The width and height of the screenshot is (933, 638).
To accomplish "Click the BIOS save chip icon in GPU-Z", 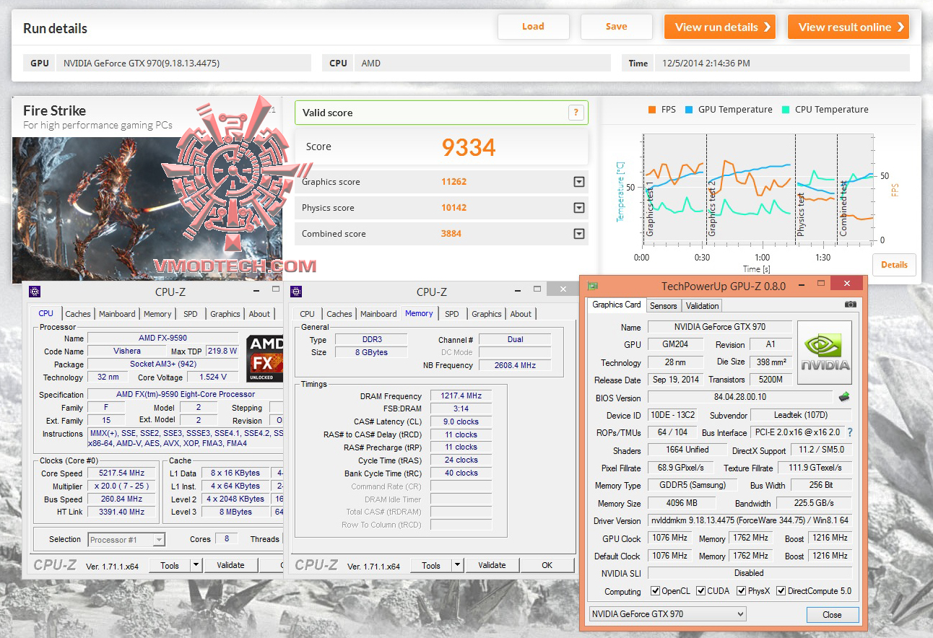I will coord(843,397).
